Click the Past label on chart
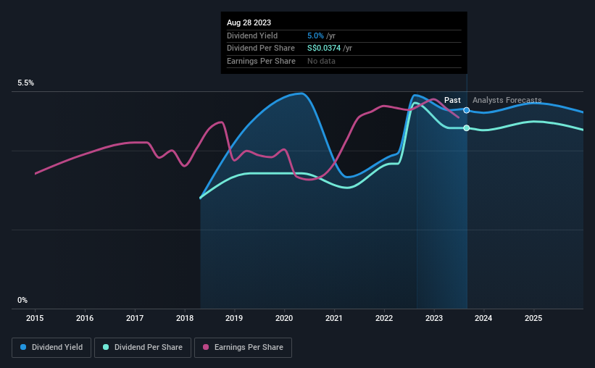The width and height of the screenshot is (595, 368). click(x=452, y=100)
